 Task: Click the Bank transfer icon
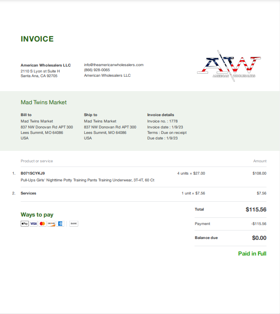pos(74,223)
